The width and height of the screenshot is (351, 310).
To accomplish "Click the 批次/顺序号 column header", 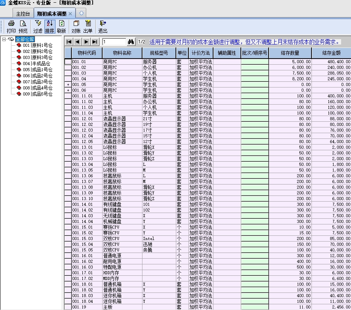I will (x=255, y=53).
